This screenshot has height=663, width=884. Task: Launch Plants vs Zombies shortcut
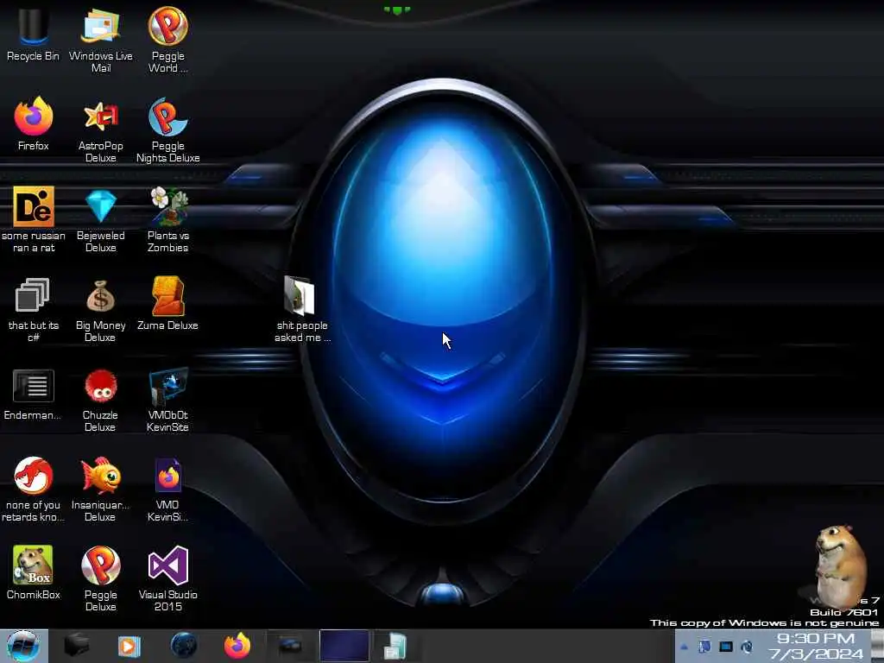tap(168, 220)
